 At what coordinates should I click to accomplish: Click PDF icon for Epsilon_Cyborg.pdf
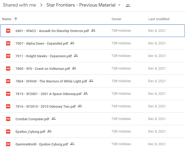coord(8,132)
